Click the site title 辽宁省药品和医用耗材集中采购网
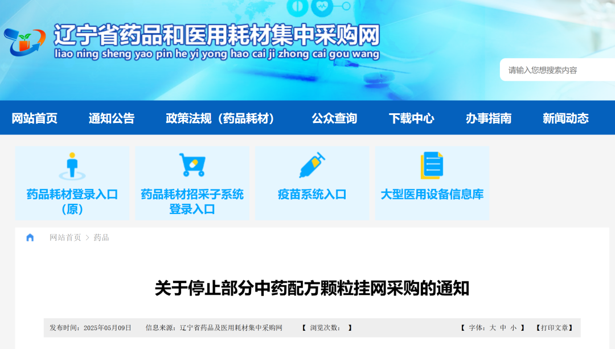Screen dimensions: 615x349 tap(217, 35)
